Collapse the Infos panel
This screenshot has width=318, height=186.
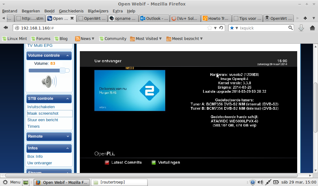point(67,148)
